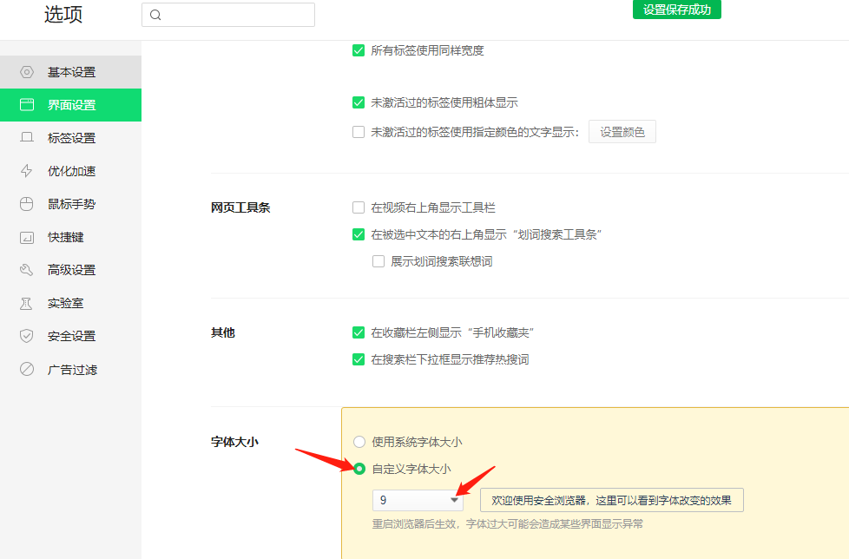The width and height of the screenshot is (849, 559).
Task: Toggle 在搜索栏下拉框显示推荐热搜词
Action: (x=359, y=359)
